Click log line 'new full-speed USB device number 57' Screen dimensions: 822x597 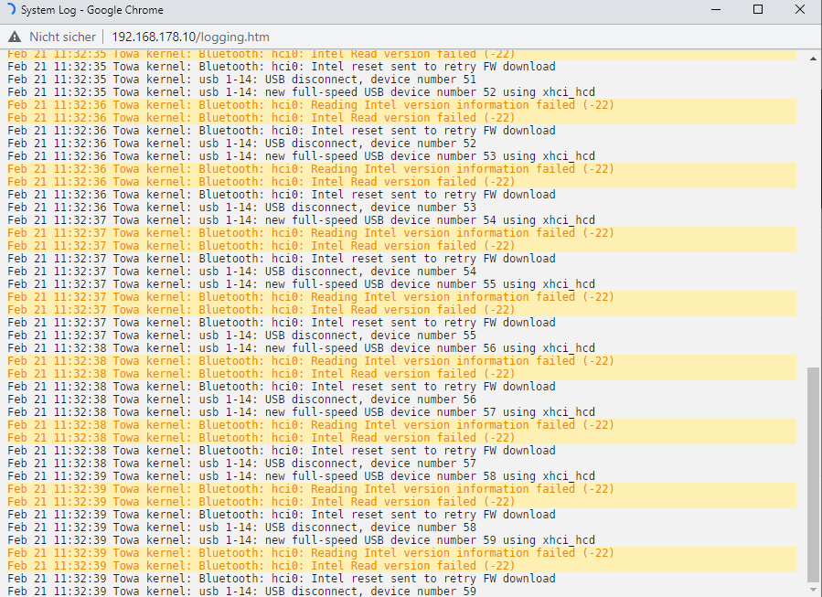click(302, 412)
